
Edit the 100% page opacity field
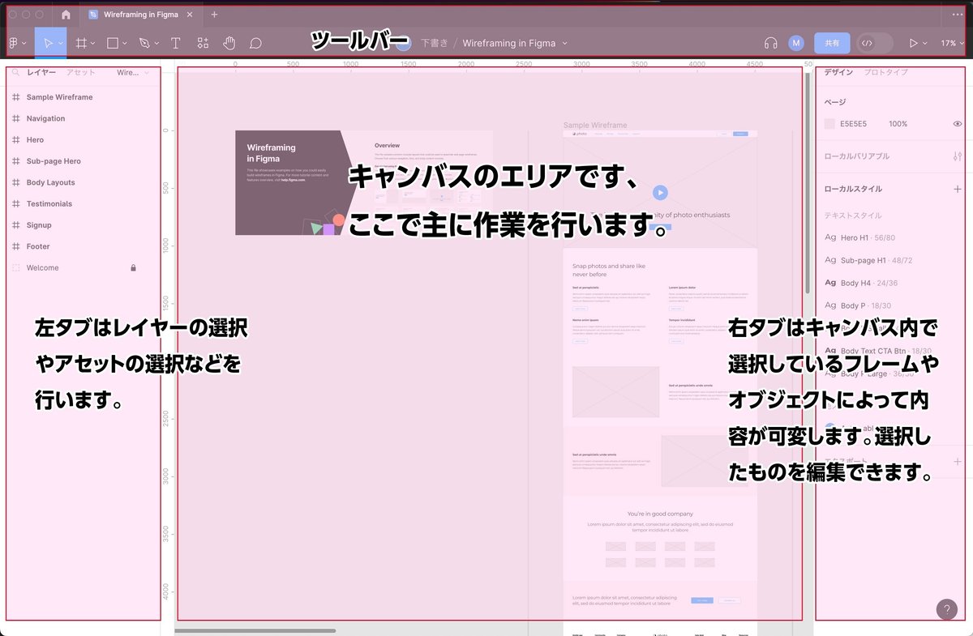coord(898,124)
